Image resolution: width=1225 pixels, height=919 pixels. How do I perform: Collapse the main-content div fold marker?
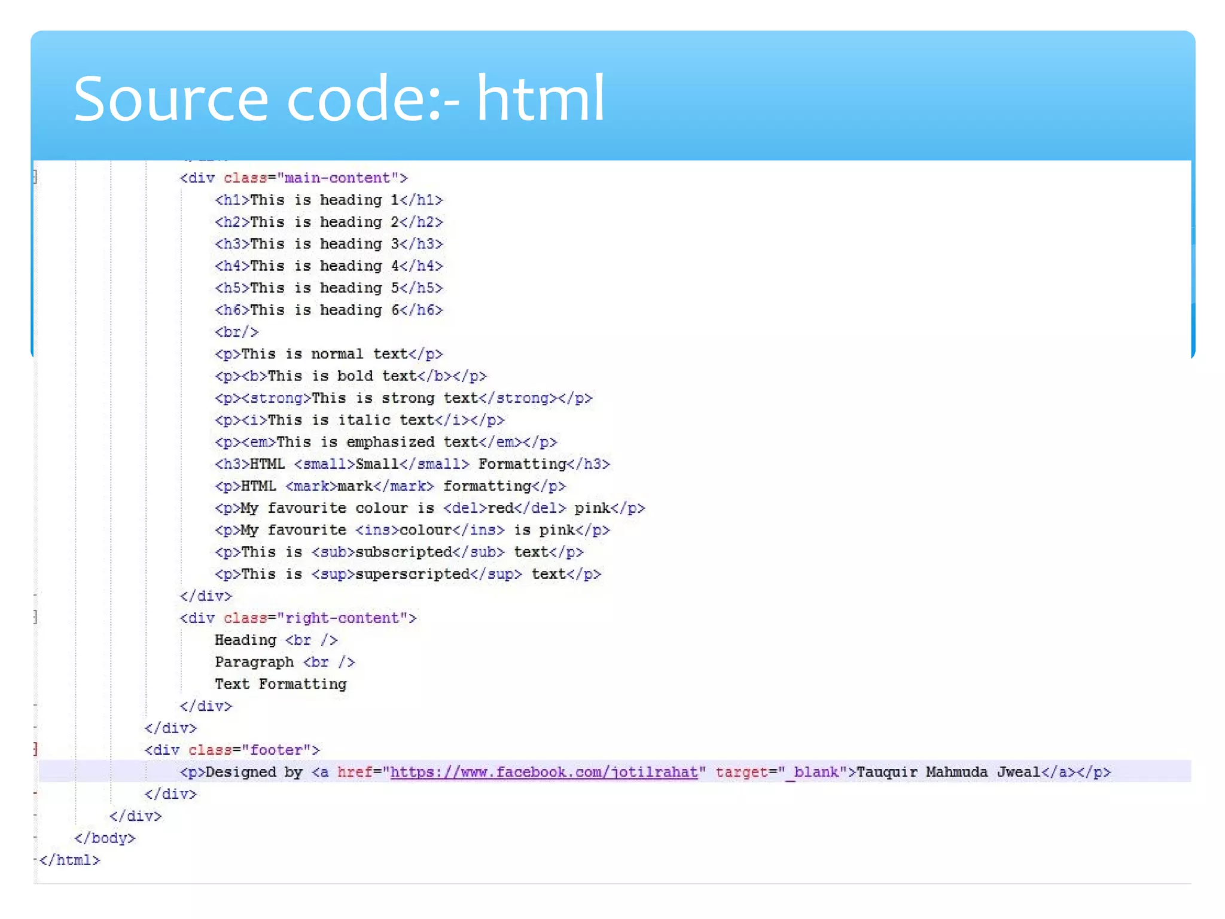(x=35, y=177)
